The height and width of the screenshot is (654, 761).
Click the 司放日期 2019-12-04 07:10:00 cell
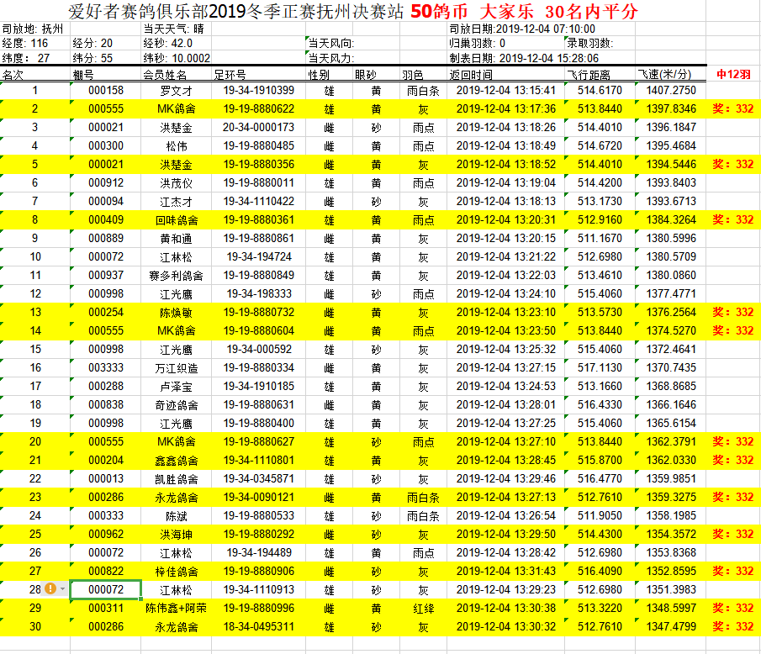pyautogui.click(x=522, y=29)
